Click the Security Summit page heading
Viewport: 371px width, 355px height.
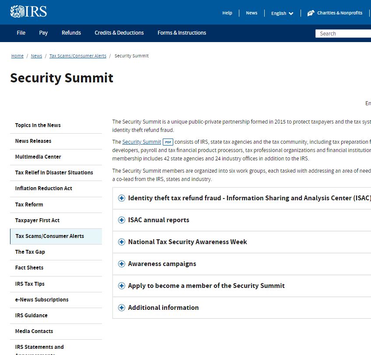62,78
